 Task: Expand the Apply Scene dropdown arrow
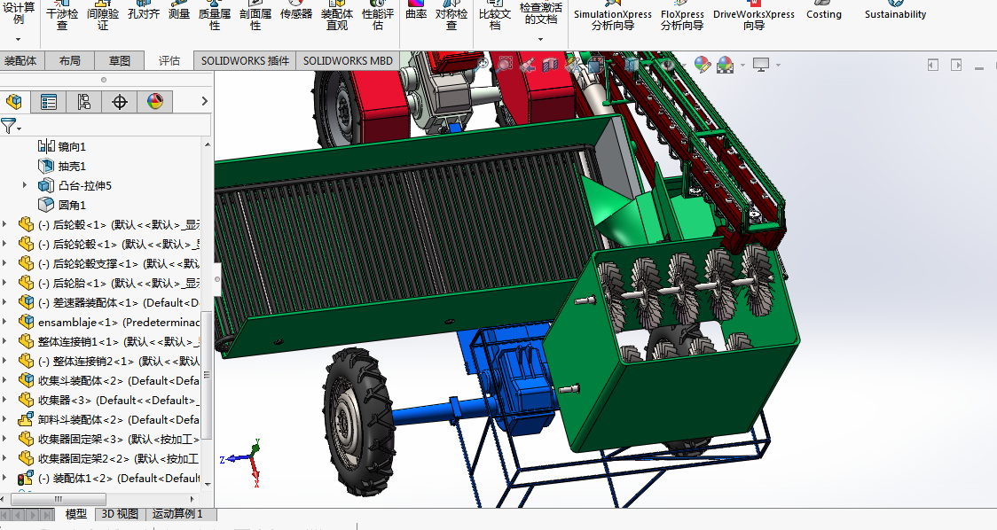pyautogui.click(x=742, y=65)
